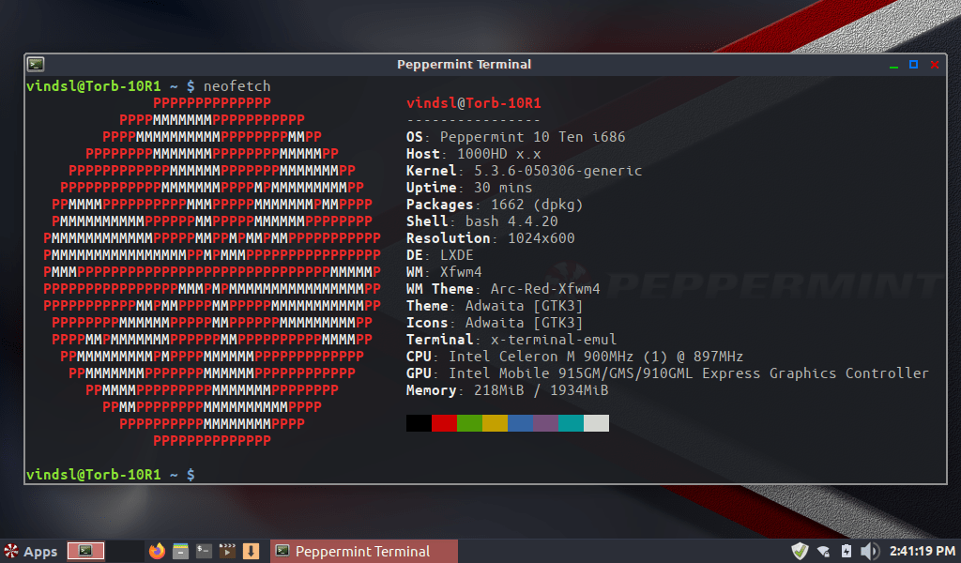The image size is (961, 563).
Task: Open the volume speaker tray icon
Action: [x=869, y=551]
